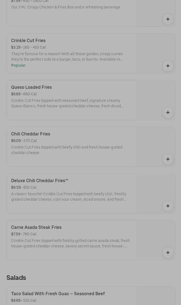Add the 3 Pc. Crispy Chicken combo plus icon
Viewport: 181px width, 305px height.
tap(168, 19)
